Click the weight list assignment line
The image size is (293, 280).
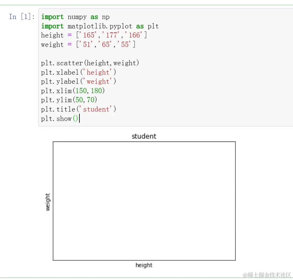(x=88, y=44)
